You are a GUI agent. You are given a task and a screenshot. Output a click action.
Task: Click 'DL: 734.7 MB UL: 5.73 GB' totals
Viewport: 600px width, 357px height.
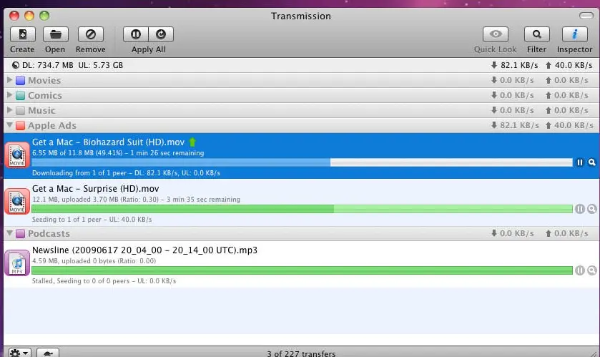click(73, 65)
